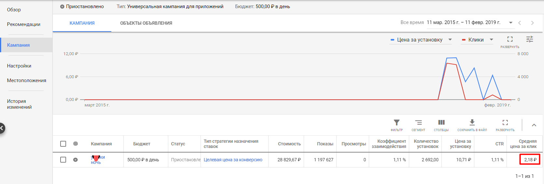Click installs value 2 692,00
The width and height of the screenshot is (544, 184).
430,160
